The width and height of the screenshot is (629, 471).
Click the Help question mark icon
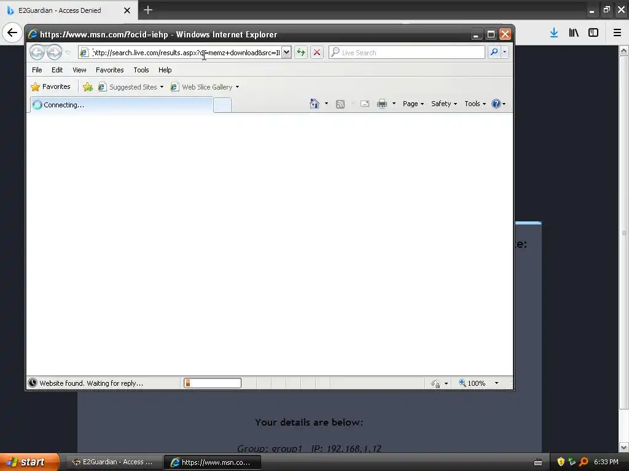[x=496, y=104]
